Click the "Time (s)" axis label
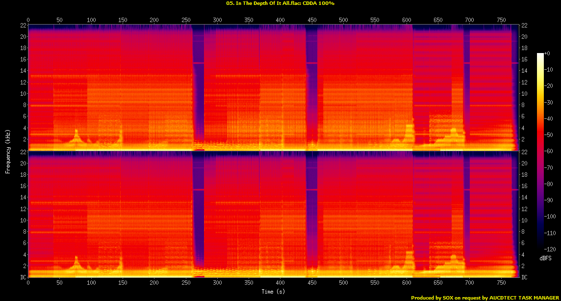The height and width of the screenshot is (301, 561). click(273, 291)
